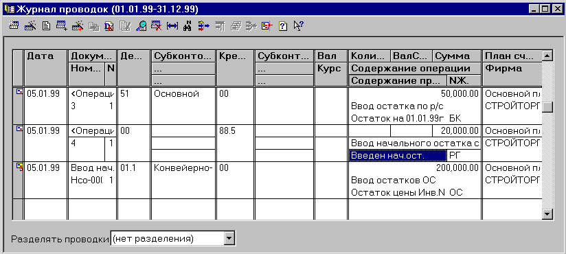
Task: Click the new entry row toolbar icon
Action: click(x=14, y=26)
